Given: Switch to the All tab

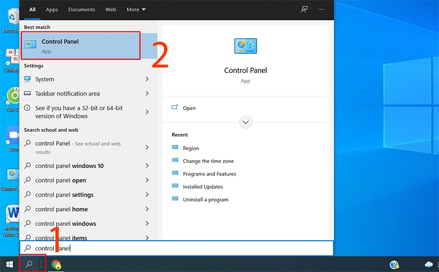Looking at the screenshot, I should click(32, 9).
